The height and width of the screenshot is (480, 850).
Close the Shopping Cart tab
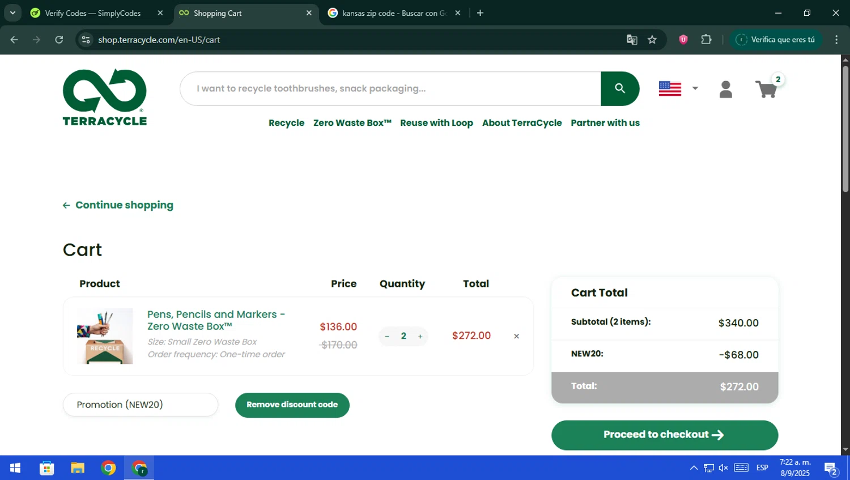(x=309, y=12)
